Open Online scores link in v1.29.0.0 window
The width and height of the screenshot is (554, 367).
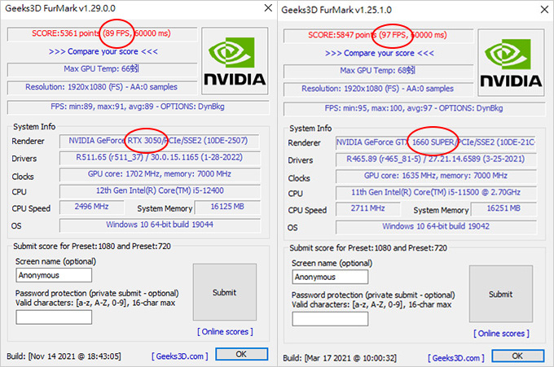point(225,332)
